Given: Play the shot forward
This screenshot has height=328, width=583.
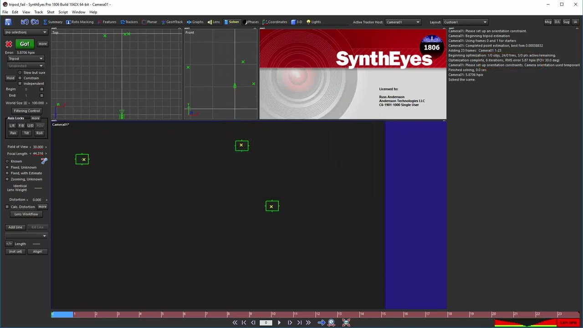Looking at the screenshot, I should click(x=279, y=323).
